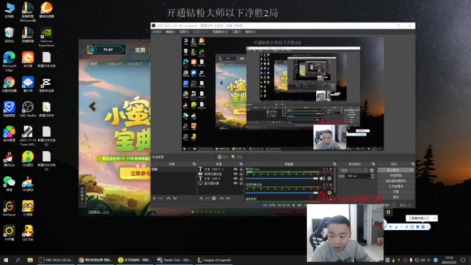Open settings gear for first mixer channel
This screenshot has height=265, width=471.
(x=330, y=178)
